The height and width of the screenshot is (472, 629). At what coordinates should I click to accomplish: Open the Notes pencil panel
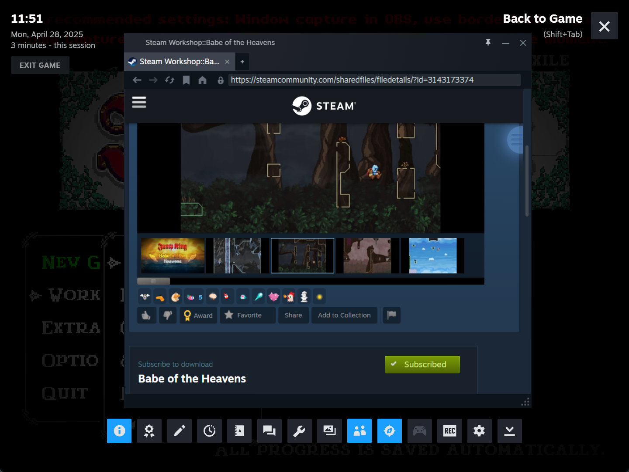coord(179,431)
